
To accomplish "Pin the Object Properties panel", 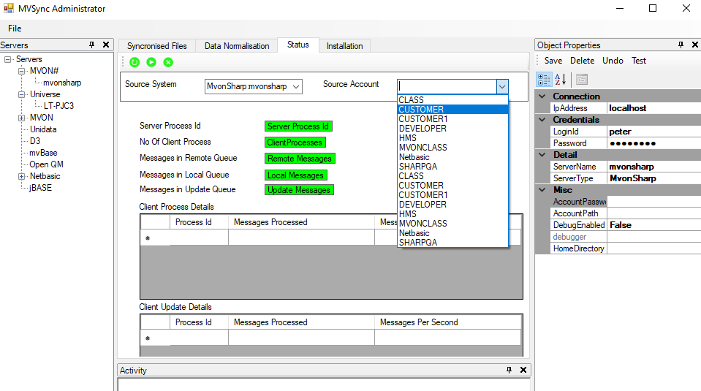I will [x=681, y=45].
